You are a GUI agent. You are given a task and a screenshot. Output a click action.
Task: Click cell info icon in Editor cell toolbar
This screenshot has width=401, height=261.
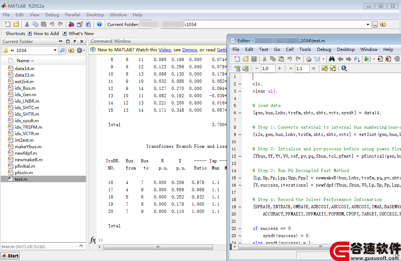coord(344,68)
